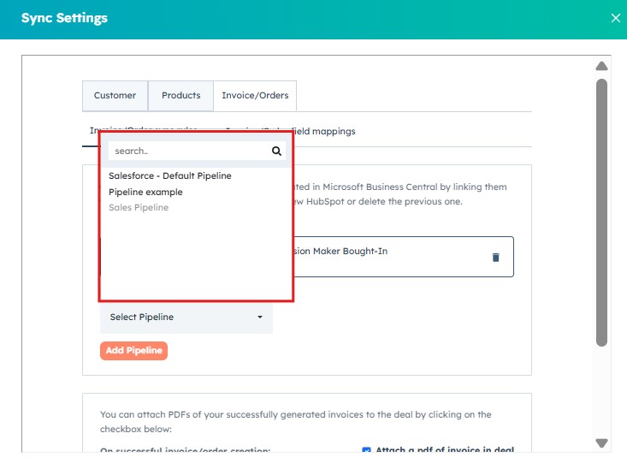Choose Salesforce - Default Pipeline option
Screen dimensions: 627x475
pyautogui.click(x=170, y=175)
